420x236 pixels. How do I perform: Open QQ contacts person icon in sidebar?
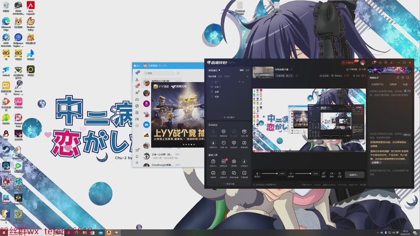137,80
